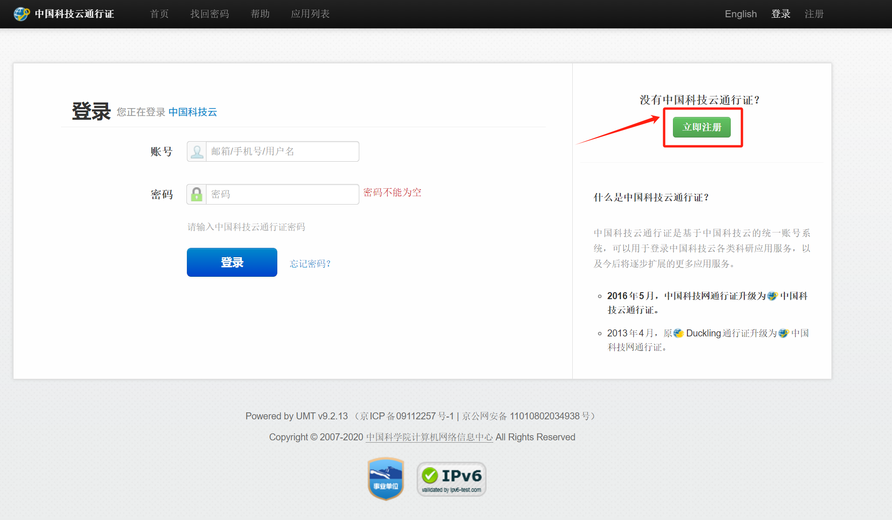Click the green 立即注册 button
The height and width of the screenshot is (520, 892).
pos(702,127)
